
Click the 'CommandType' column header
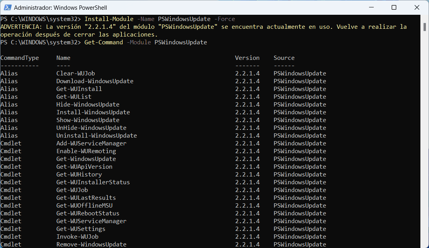pos(20,58)
